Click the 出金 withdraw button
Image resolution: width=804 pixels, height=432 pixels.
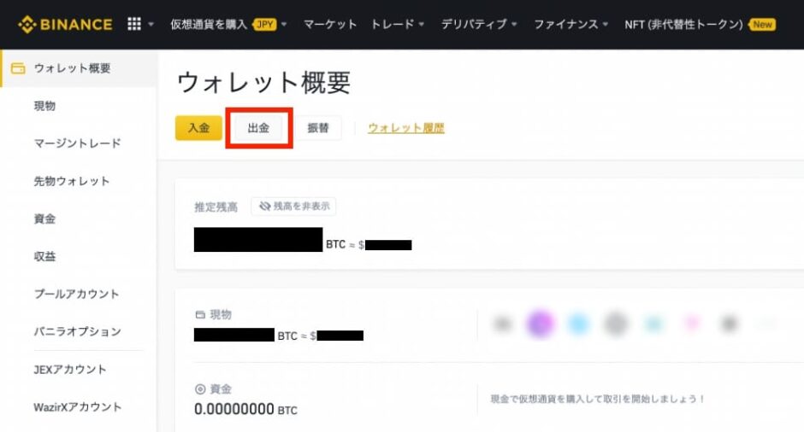pyautogui.click(x=258, y=128)
